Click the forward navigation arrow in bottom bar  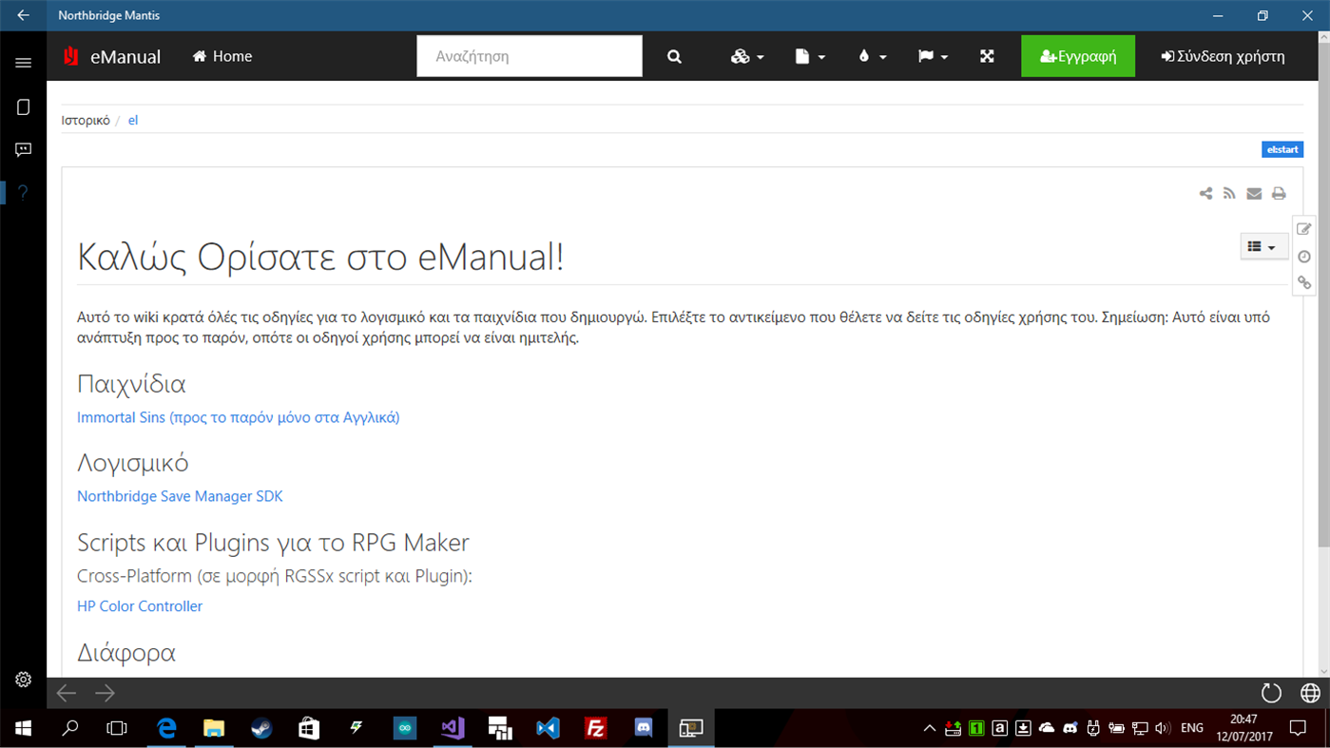click(105, 693)
